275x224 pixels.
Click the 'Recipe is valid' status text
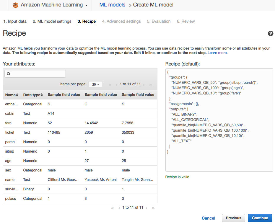[x=177, y=177]
